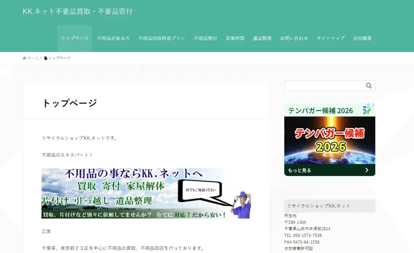This screenshot has width=414, height=253.
Task: Go to 会社概要 in the header
Action: [362, 38]
